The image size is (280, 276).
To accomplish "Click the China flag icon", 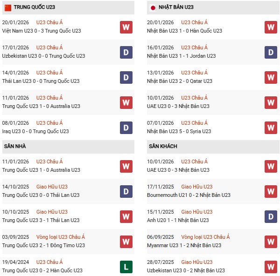I will click(7, 7).
